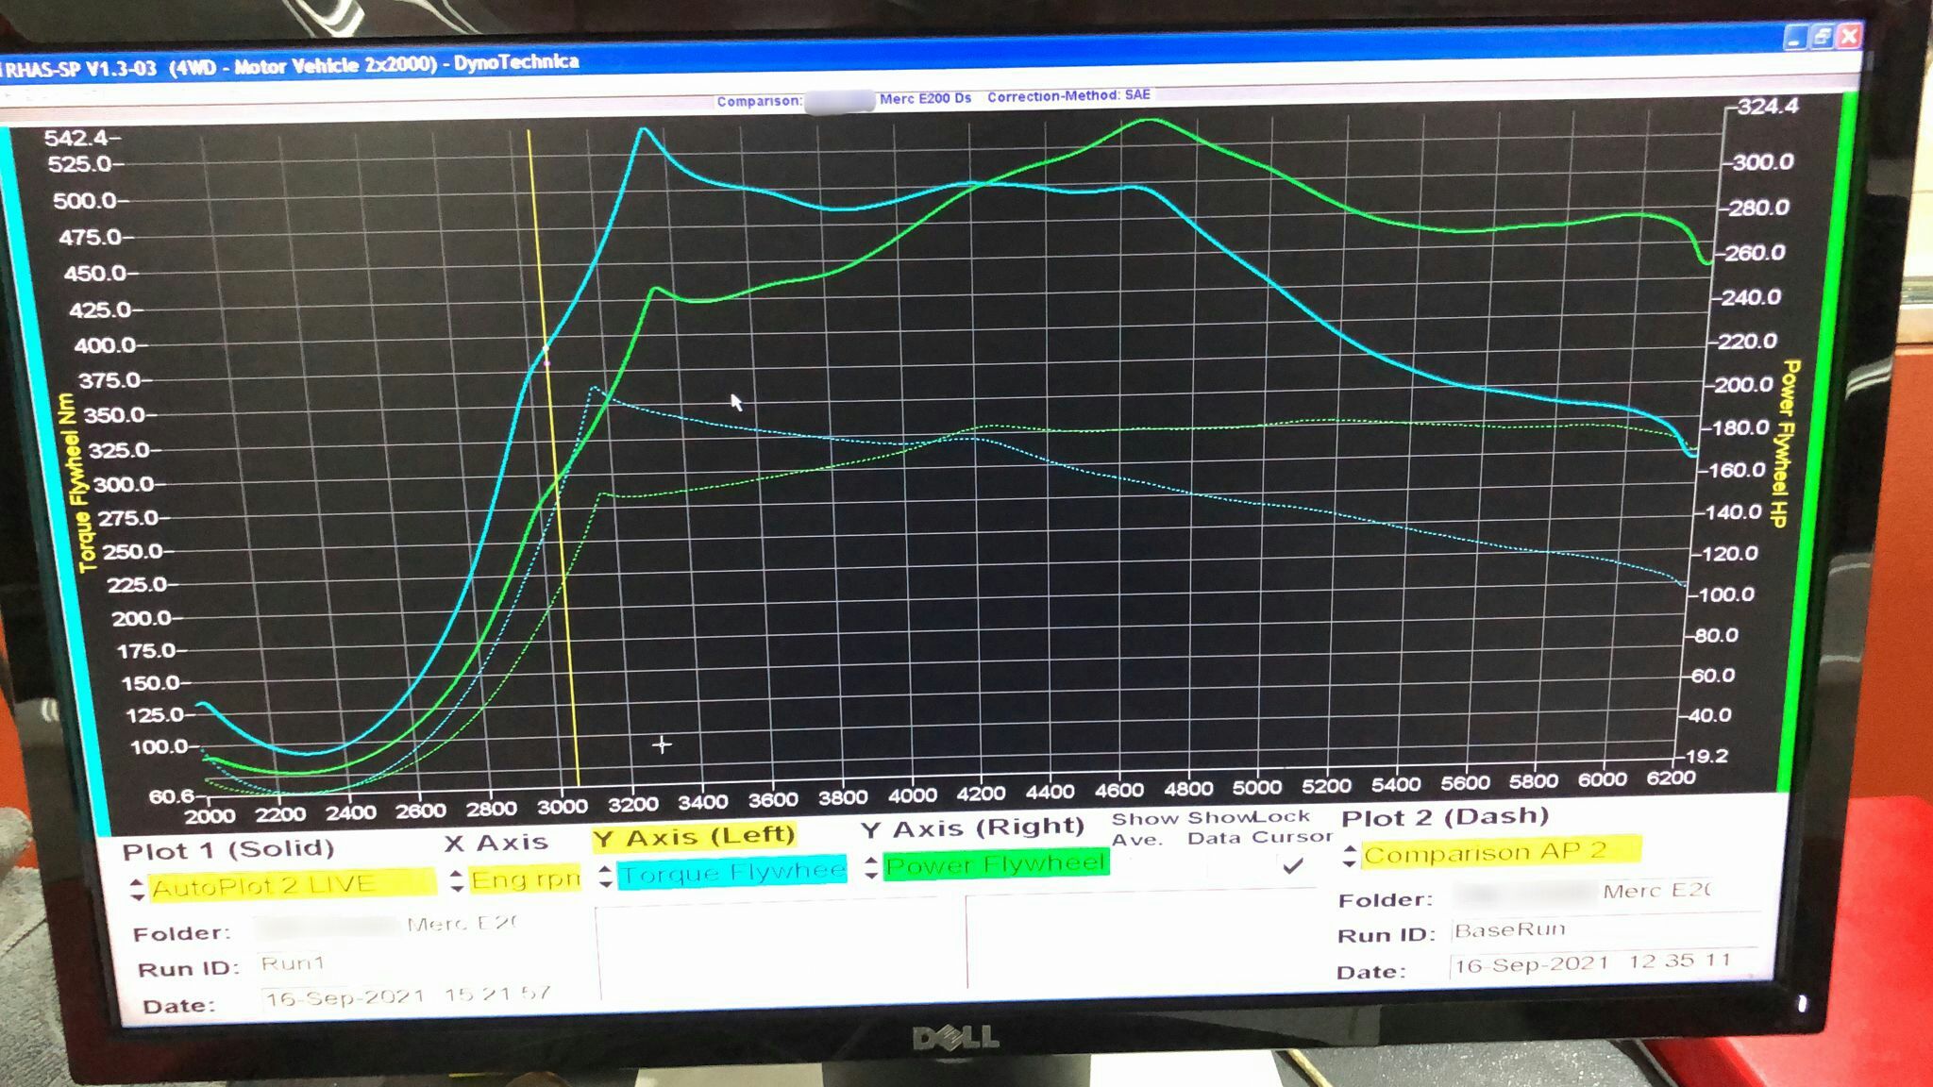The image size is (1933, 1087).
Task: Click the Plot 2 (Dash) heading
Action: pos(1445,817)
